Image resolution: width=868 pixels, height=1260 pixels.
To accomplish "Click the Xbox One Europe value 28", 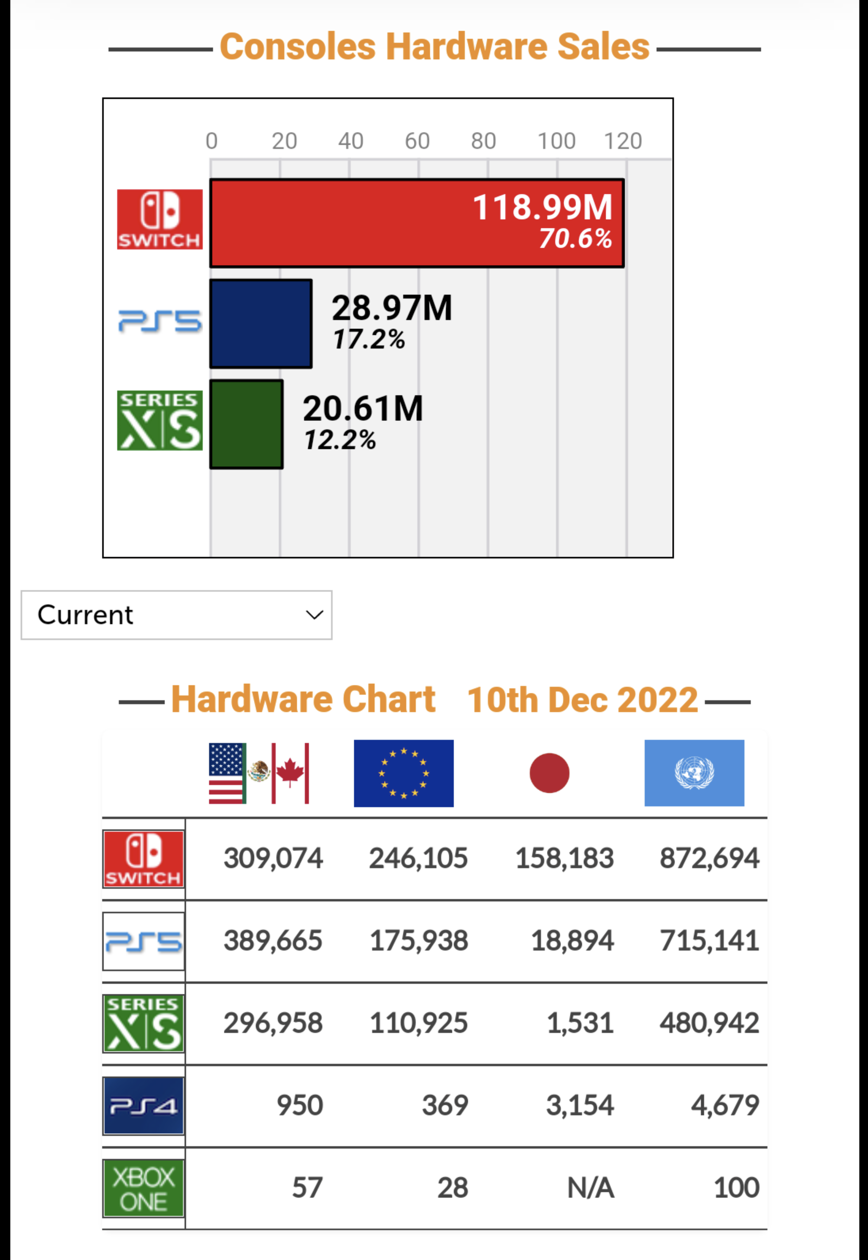I will click(x=453, y=1188).
